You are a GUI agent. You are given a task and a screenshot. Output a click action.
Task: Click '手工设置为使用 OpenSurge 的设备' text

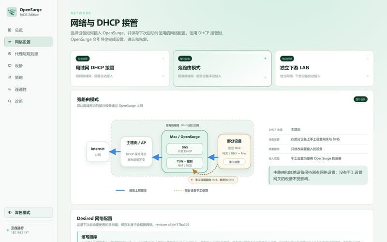click(x=316, y=158)
